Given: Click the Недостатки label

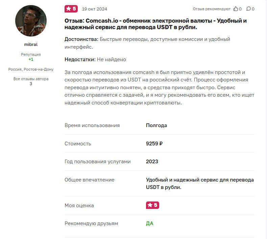Looking at the screenshot, I should (80, 59).
